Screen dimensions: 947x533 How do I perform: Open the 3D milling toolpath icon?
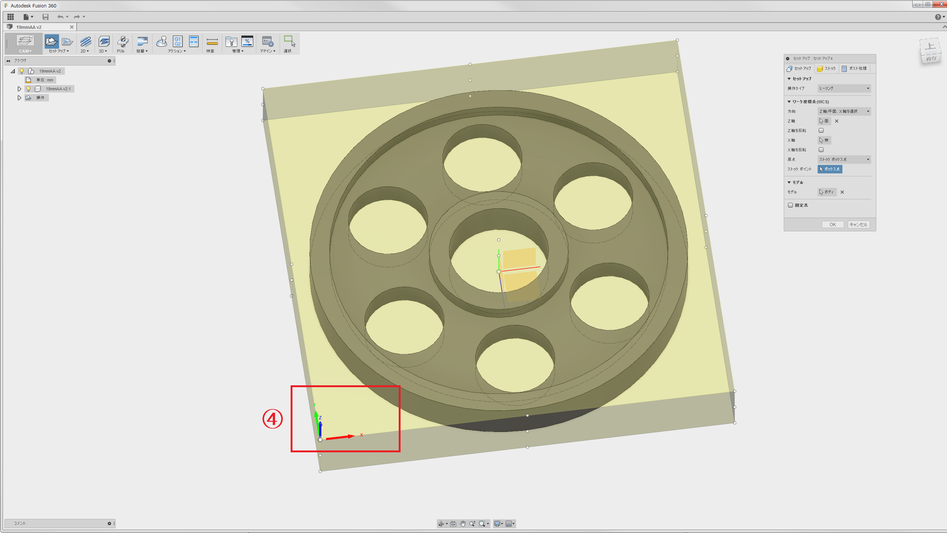pyautogui.click(x=104, y=41)
